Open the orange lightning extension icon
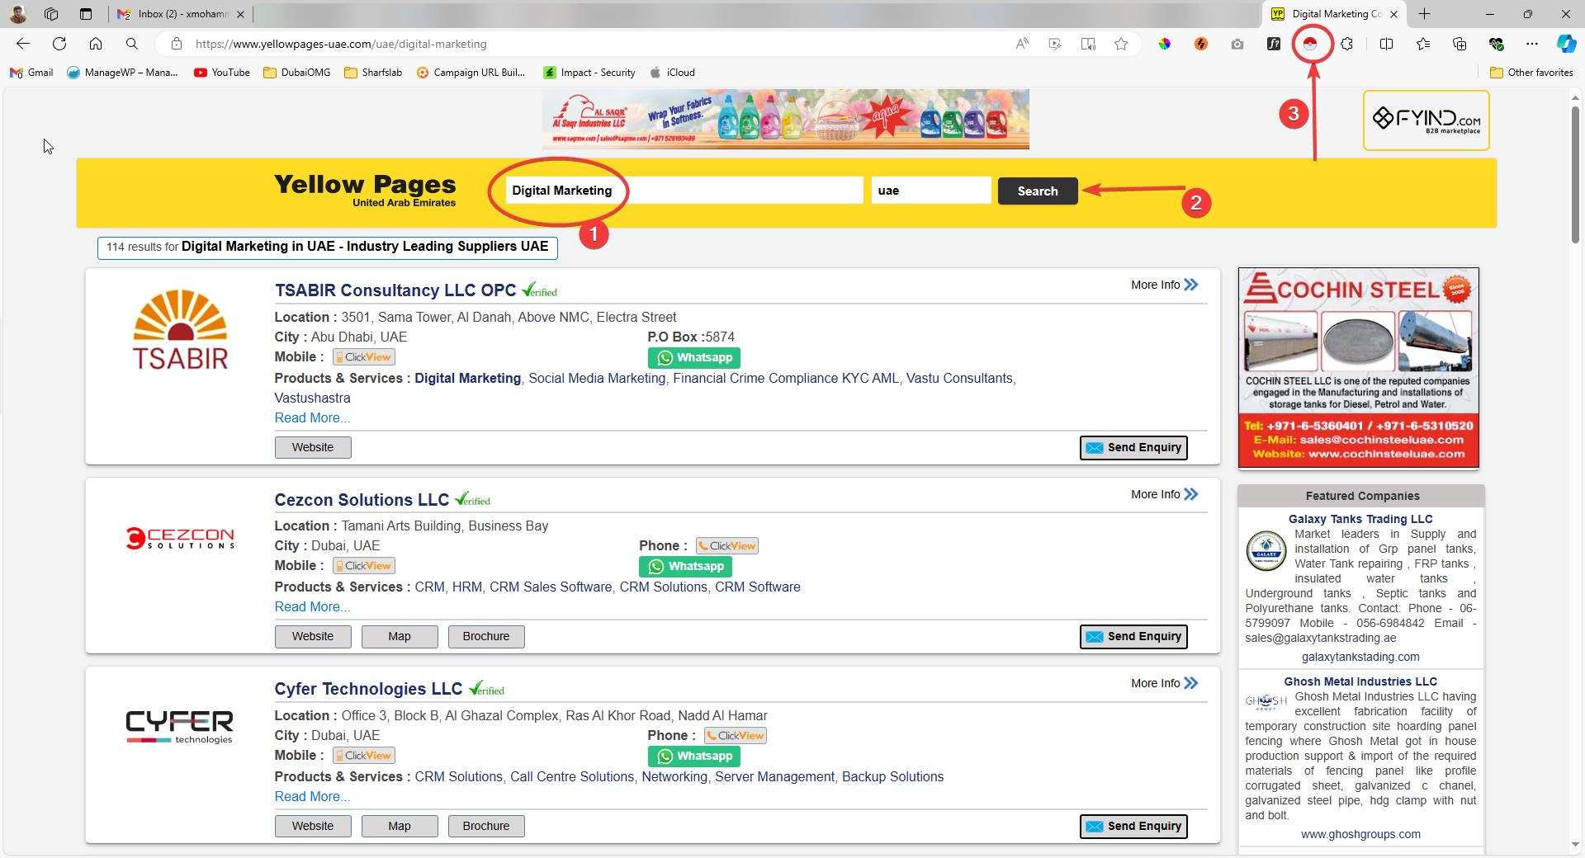 tap(1200, 44)
